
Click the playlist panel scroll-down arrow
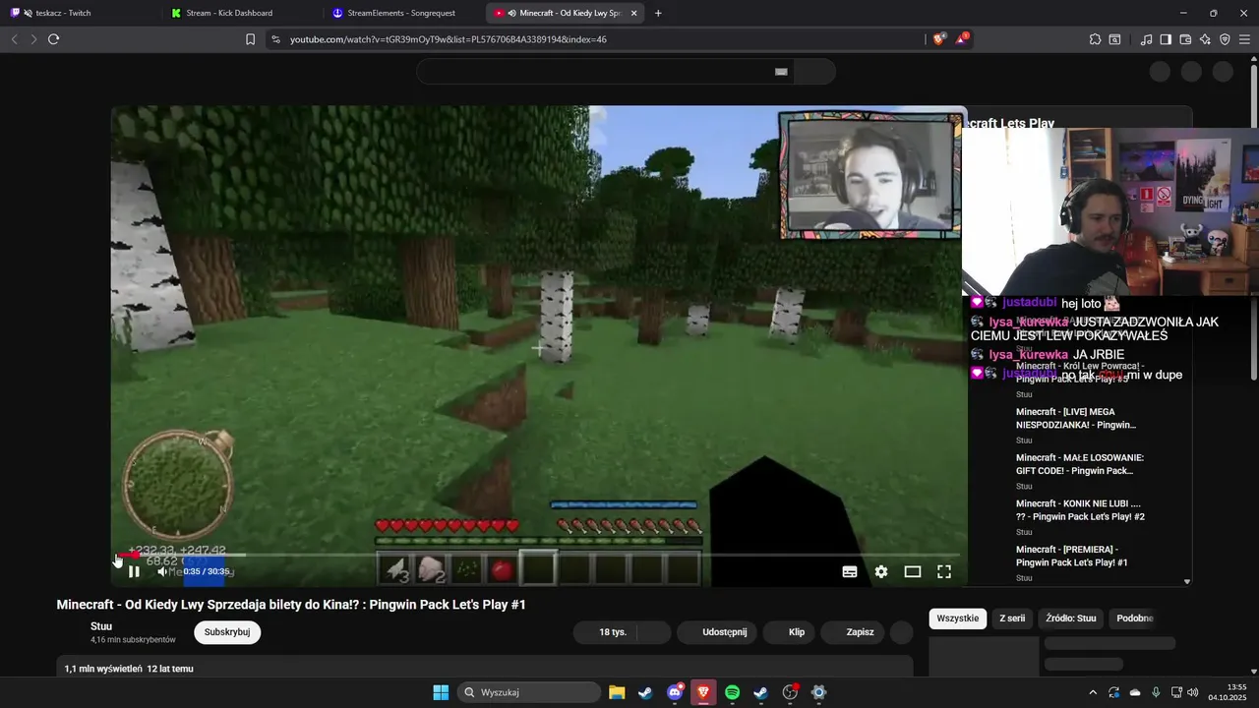click(x=1186, y=581)
